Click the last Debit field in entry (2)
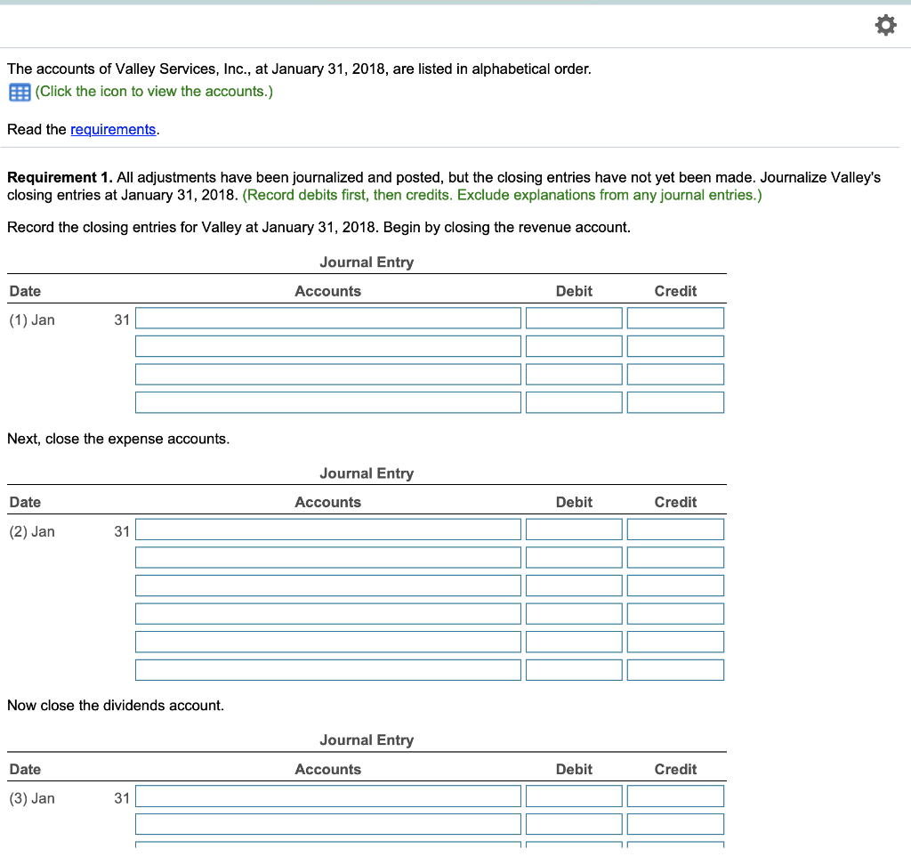The height and width of the screenshot is (857, 911). (x=573, y=669)
